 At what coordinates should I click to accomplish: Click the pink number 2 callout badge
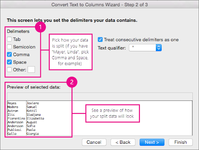coord(72,82)
